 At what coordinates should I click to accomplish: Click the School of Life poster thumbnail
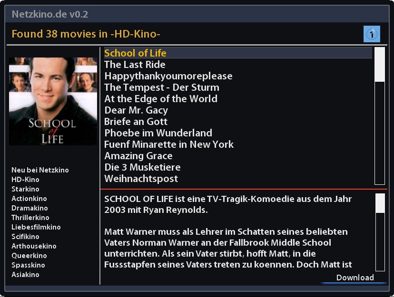click(x=53, y=101)
